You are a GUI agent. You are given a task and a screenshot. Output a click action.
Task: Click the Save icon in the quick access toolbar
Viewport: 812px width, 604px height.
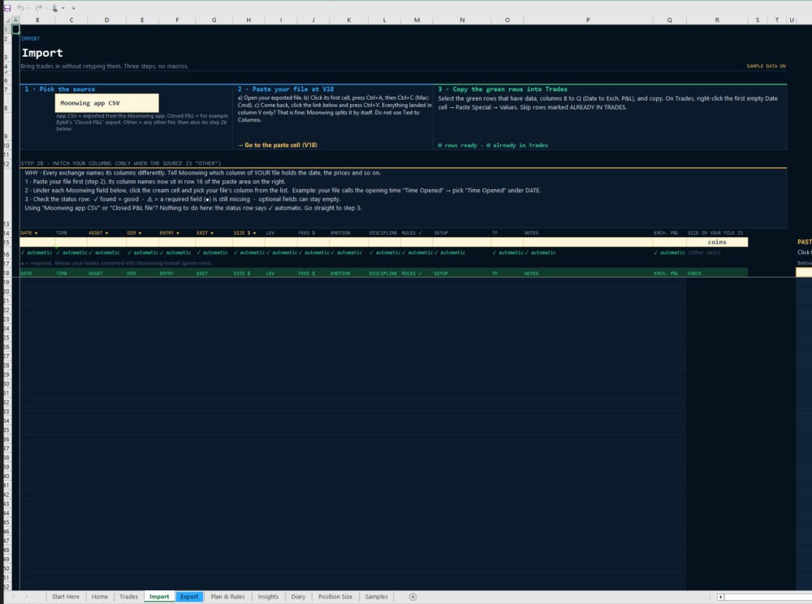click(7, 8)
